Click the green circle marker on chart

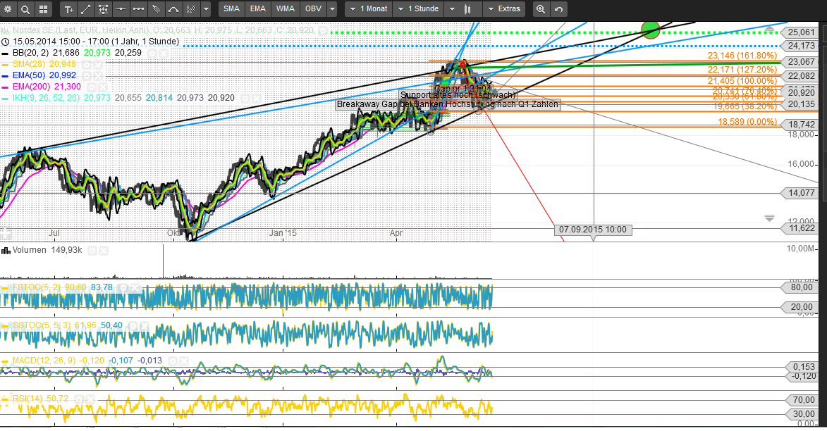(650, 30)
